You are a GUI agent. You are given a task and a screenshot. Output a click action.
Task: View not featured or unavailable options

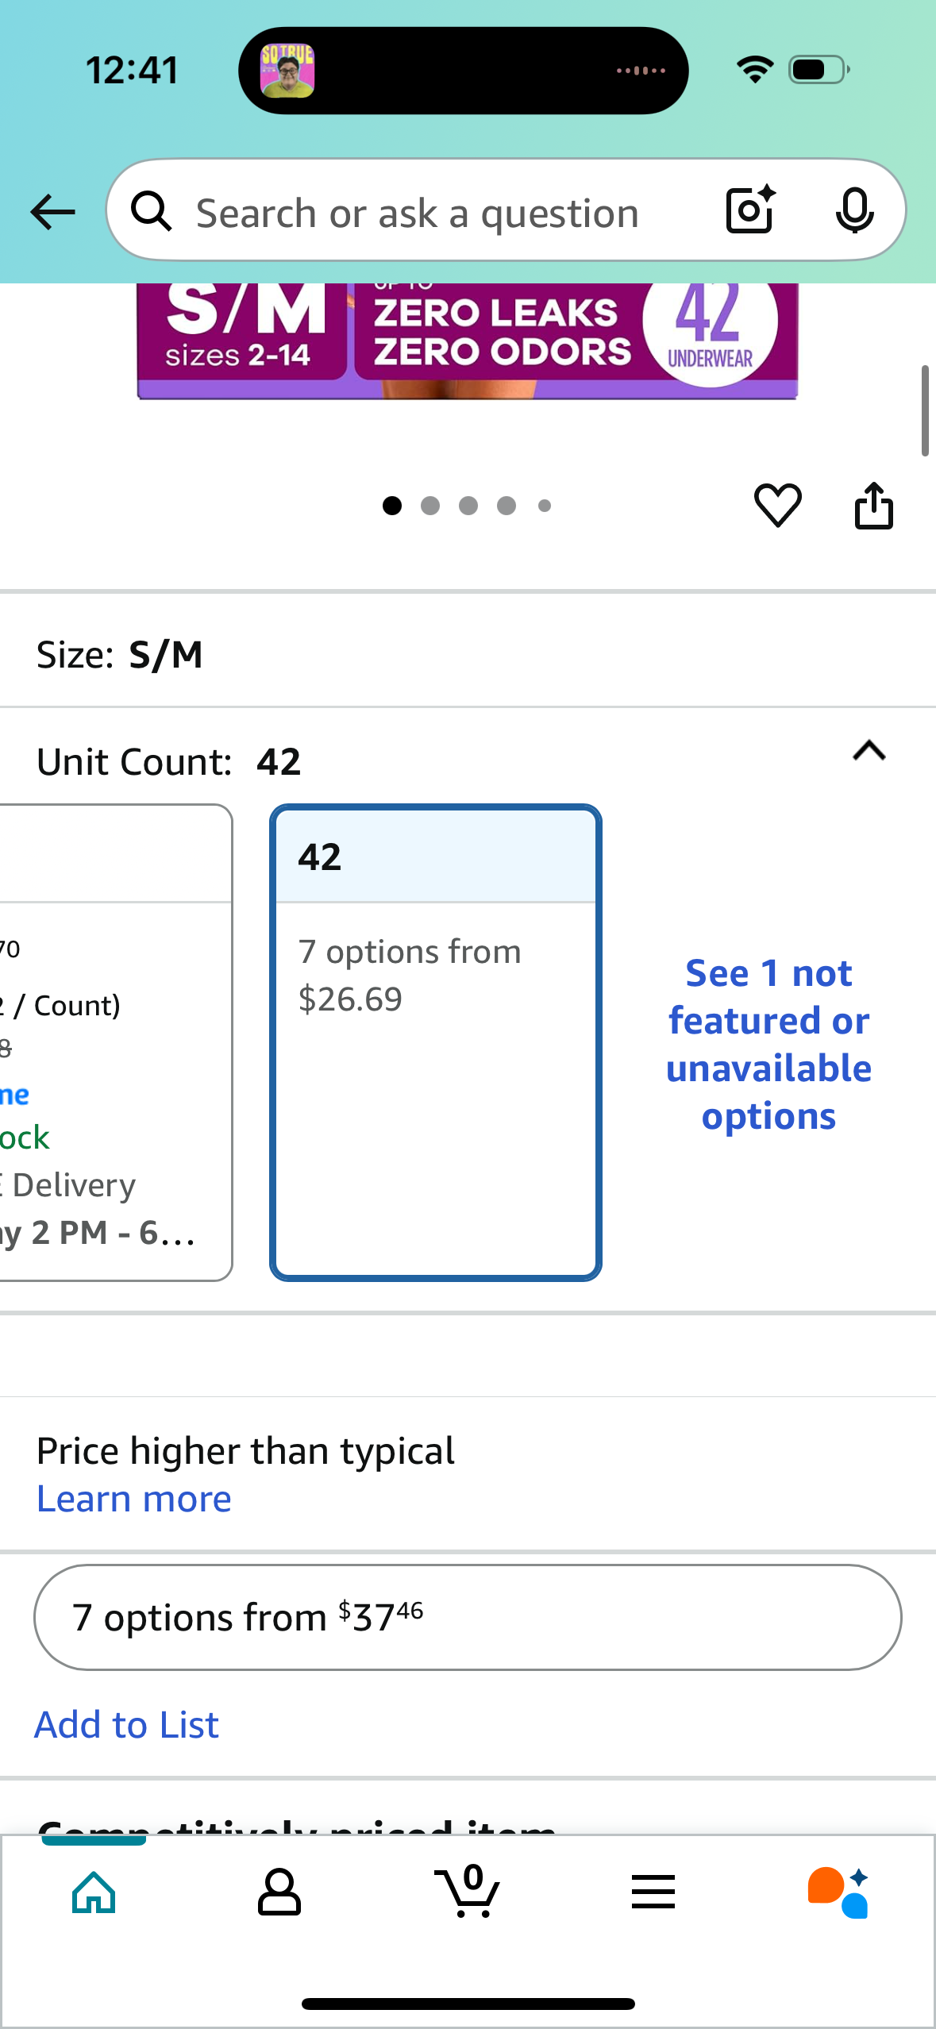click(x=769, y=1045)
